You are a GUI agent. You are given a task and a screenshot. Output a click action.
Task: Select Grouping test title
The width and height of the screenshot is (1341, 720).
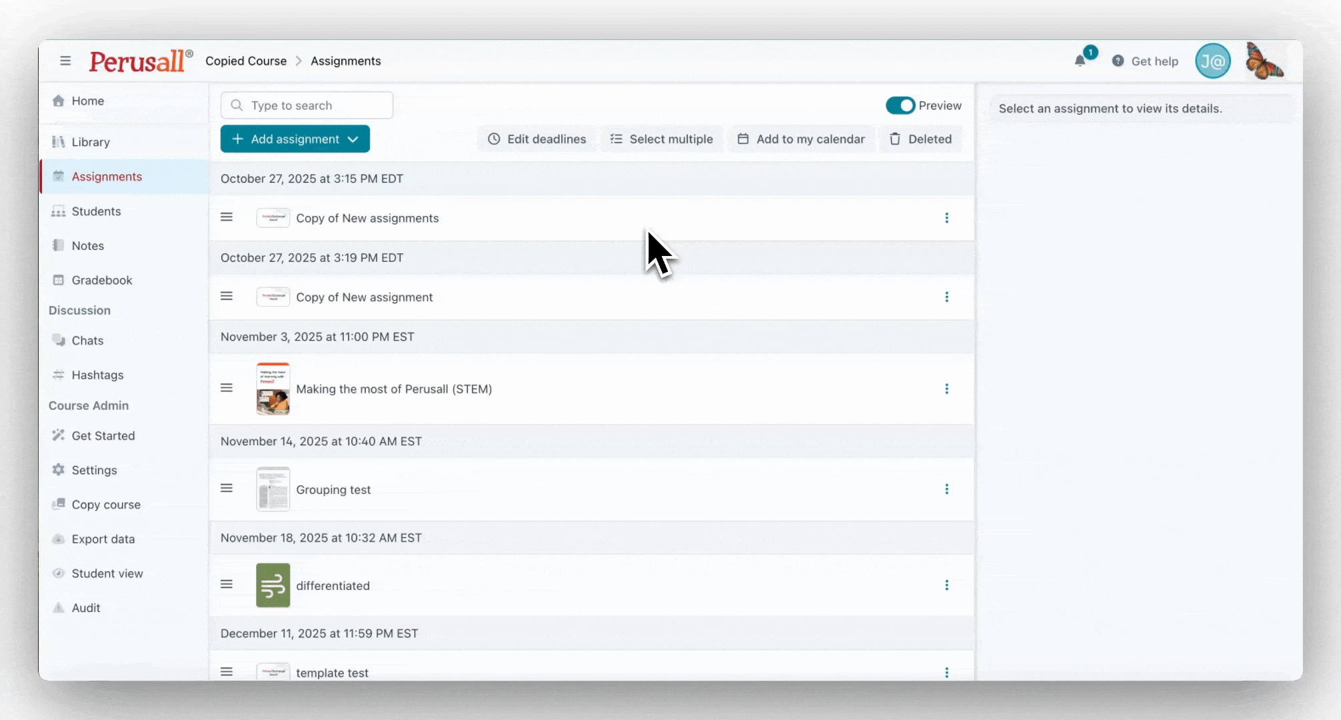pyautogui.click(x=333, y=489)
